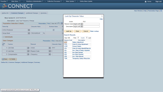Click the CONNECT logo
This screenshot has height=92, width=163.
[x=17, y=6]
